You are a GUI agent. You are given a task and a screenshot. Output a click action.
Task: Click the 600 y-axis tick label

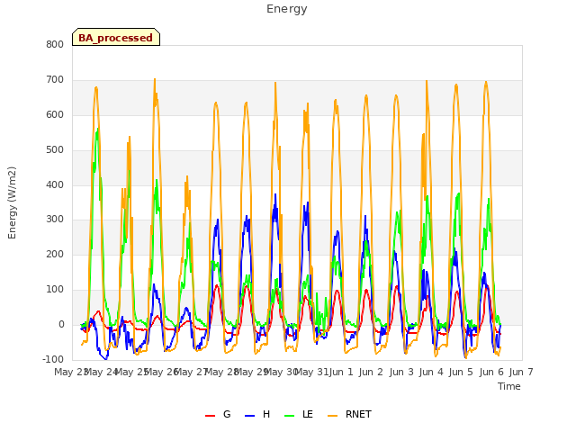(x=55, y=114)
